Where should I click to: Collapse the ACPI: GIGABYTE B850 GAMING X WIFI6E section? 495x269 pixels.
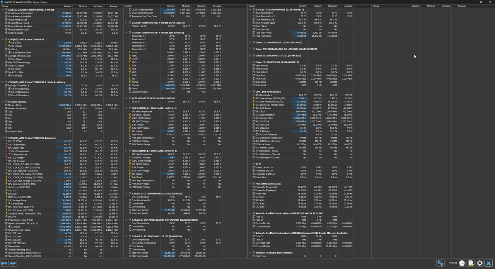(x=126, y=98)
